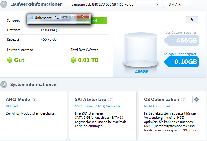Image resolution: width=207 pixels, height=141 pixels.
Task: Click the Belegter Speicherplatz label
Action: pyautogui.click(x=180, y=54)
